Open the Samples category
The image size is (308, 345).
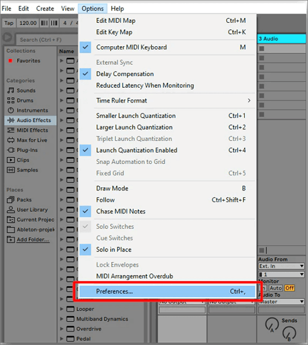click(x=22, y=170)
